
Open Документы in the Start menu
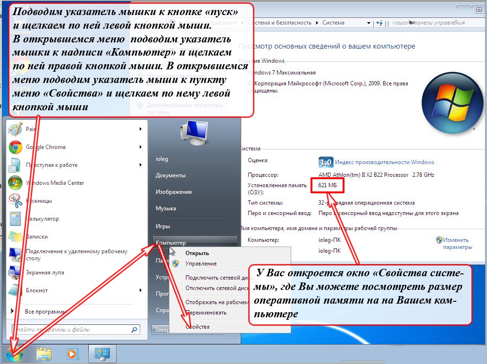point(170,175)
